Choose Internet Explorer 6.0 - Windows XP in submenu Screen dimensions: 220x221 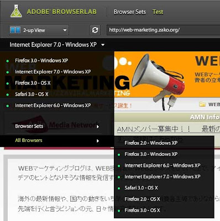point(164,165)
